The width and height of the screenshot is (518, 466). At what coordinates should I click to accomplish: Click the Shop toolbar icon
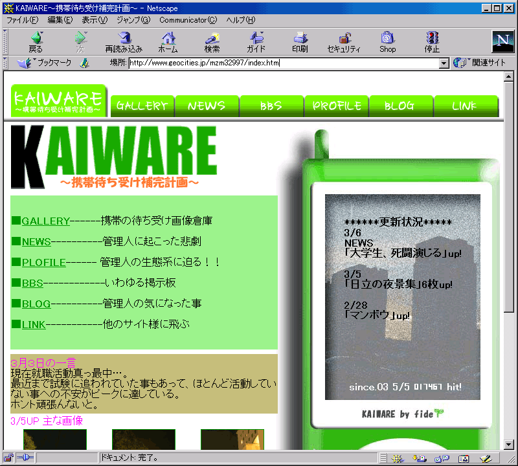pos(387,42)
